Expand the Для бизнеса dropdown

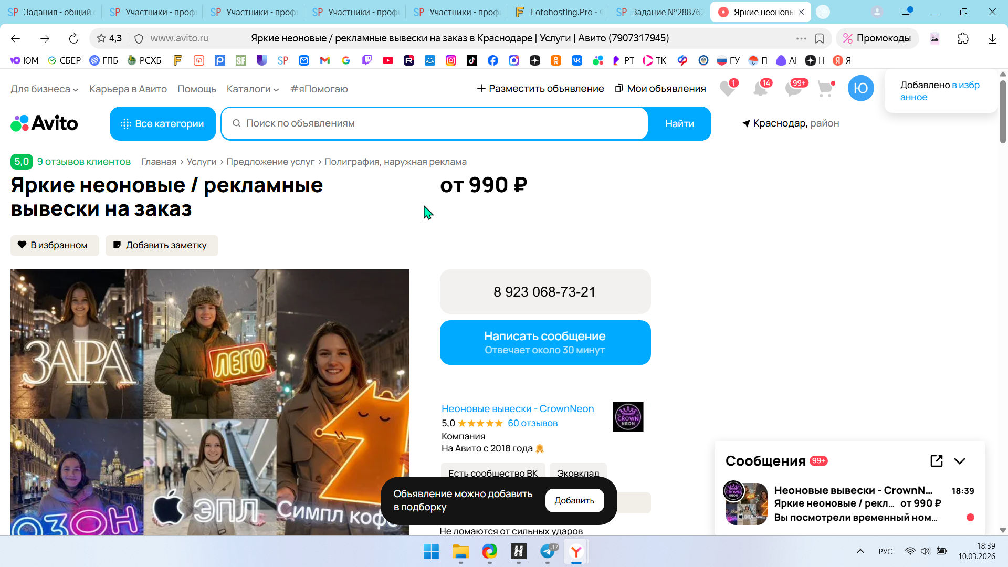click(45, 89)
